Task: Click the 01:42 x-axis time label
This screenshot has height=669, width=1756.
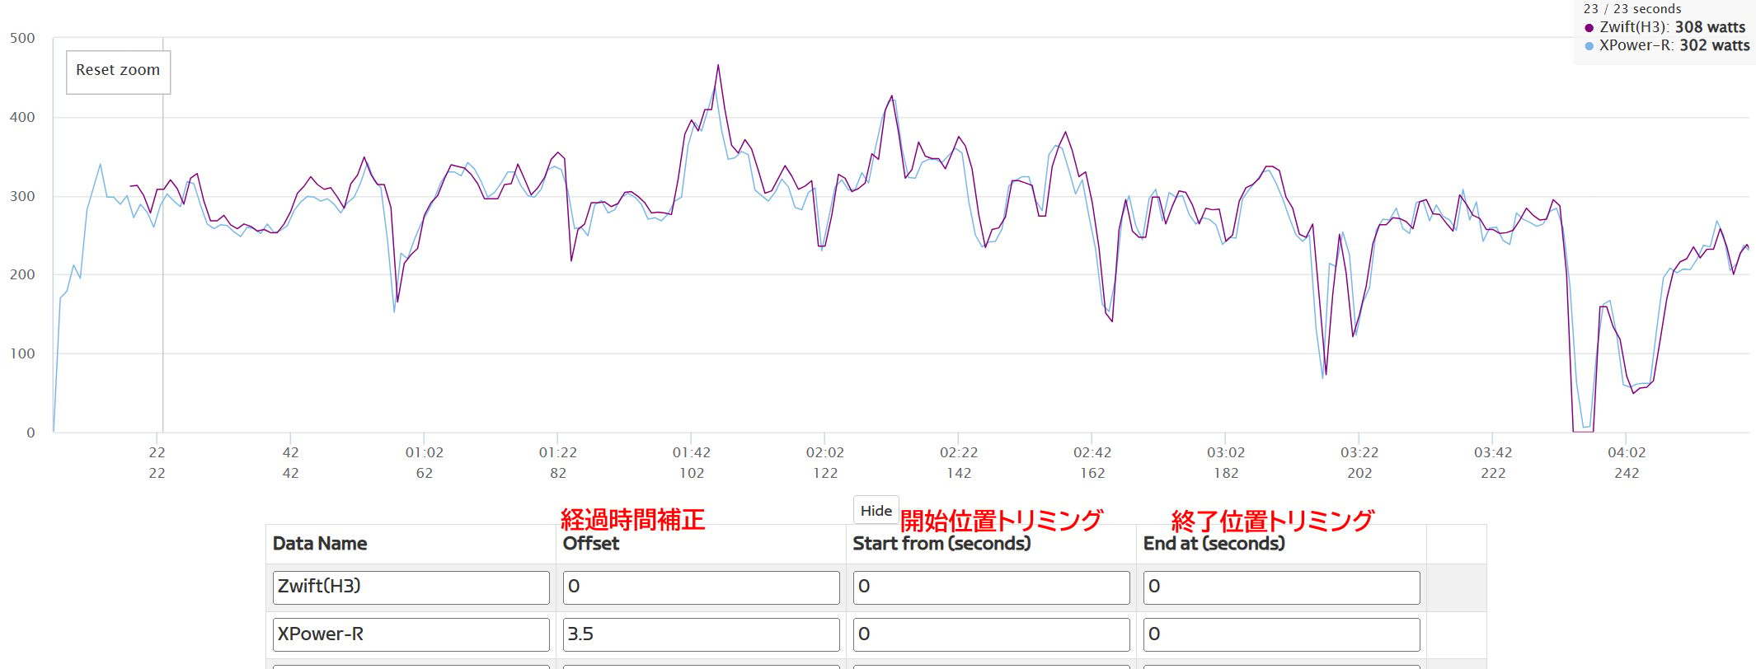Action: pyautogui.click(x=691, y=452)
